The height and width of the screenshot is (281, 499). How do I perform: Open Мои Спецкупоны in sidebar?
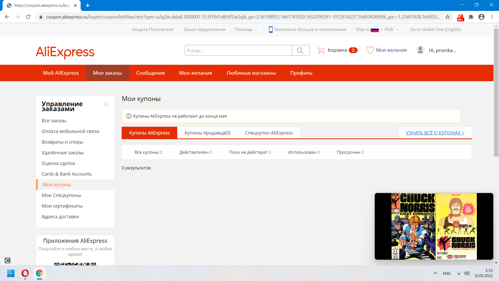61,195
